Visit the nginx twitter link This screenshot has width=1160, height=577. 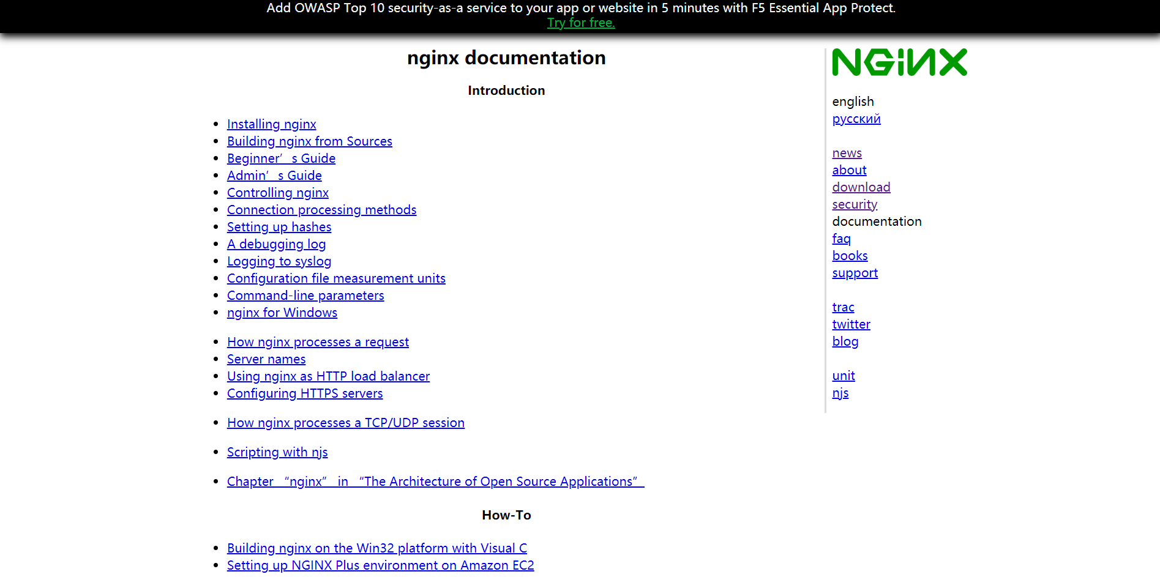[851, 324]
